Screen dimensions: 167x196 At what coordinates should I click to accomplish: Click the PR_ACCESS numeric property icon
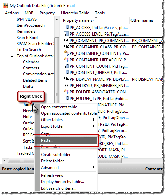pos(66,27)
